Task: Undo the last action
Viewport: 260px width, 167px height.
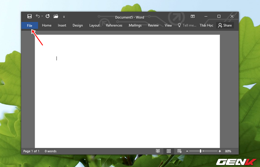Action: (38, 16)
